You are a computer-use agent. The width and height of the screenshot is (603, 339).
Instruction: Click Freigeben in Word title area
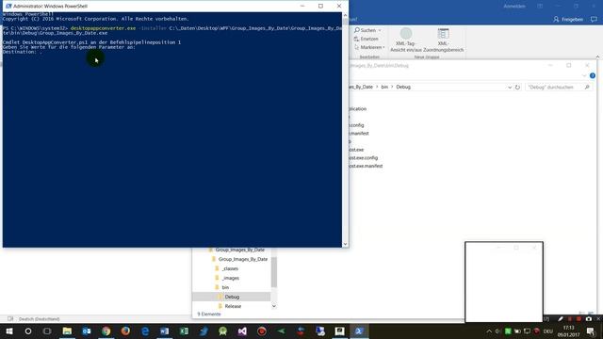(568, 19)
